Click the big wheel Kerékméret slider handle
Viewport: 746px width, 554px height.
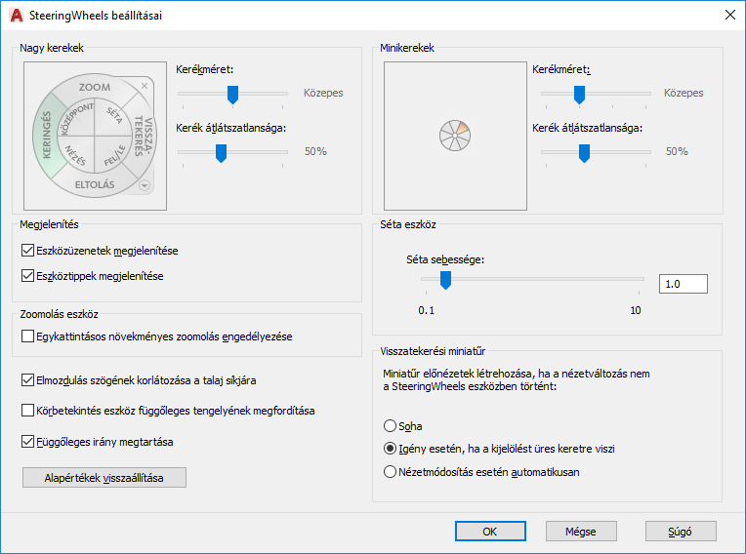click(232, 95)
